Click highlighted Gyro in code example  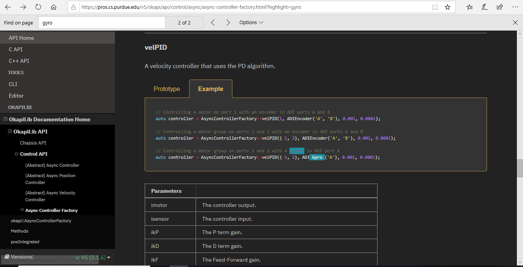click(x=317, y=157)
